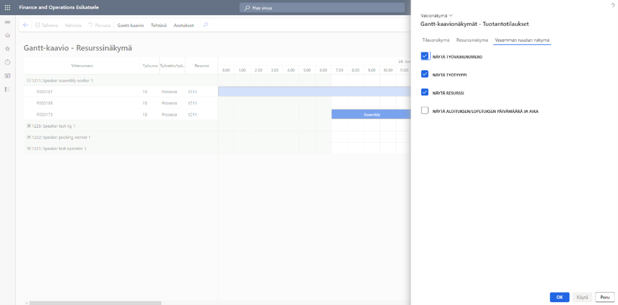618x305 pixels.
Task: Expand 1221: Speaker test operator 1 group
Action: pos(29,148)
